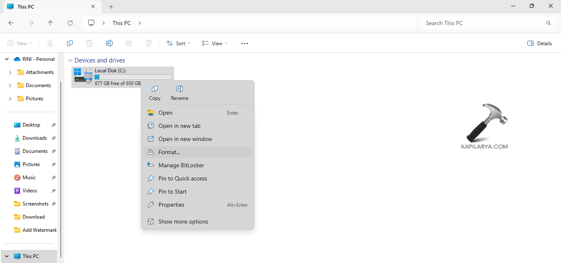561x263 pixels.
Task: Click the search magnifier icon
Action: pos(548,23)
